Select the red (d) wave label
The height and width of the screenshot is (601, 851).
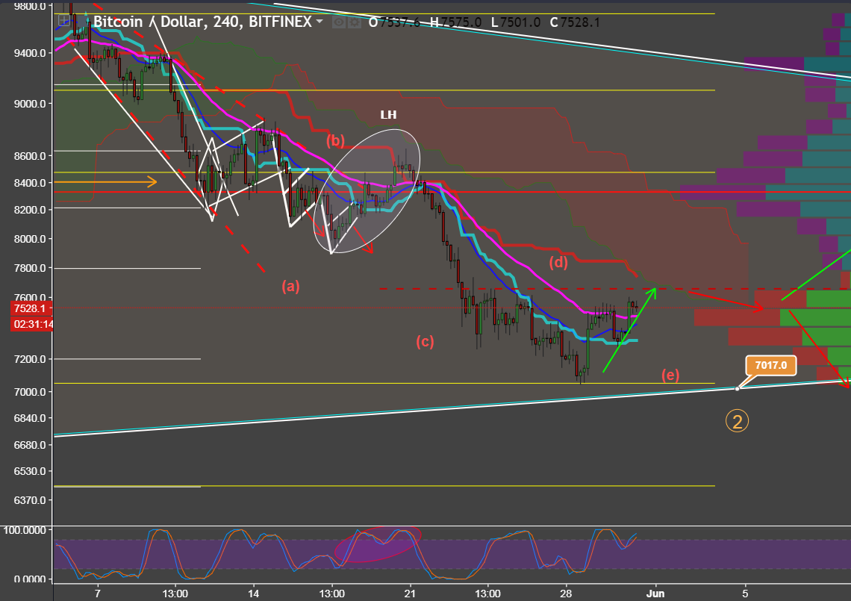tap(558, 262)
